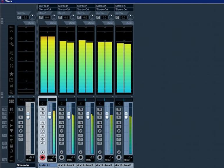The image size is (224, 168).
Task: Click the star icon in left view panel
Action: point(11,74)
